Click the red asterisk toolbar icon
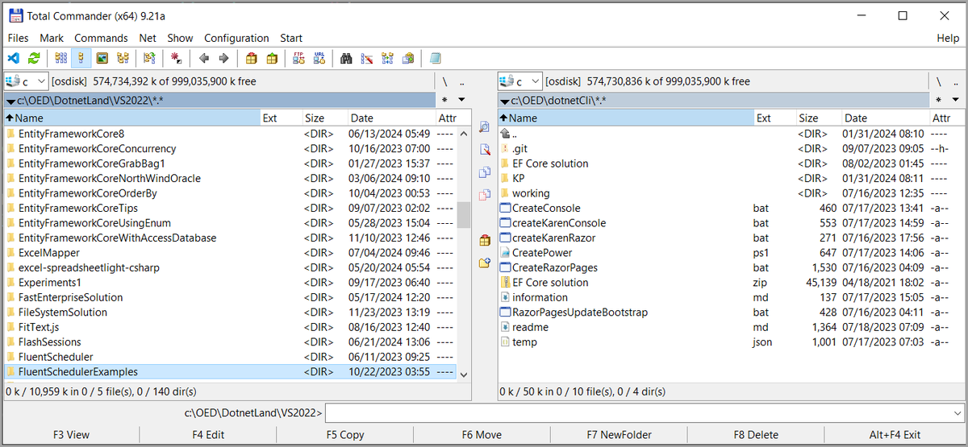This screenshot has width=968, height=447. (x=176, y=58)
